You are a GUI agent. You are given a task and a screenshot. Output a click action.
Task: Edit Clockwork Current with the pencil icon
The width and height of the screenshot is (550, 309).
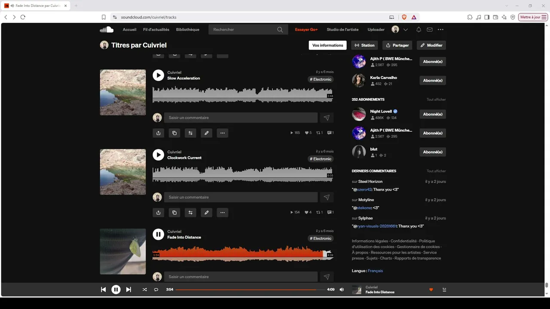207,212
